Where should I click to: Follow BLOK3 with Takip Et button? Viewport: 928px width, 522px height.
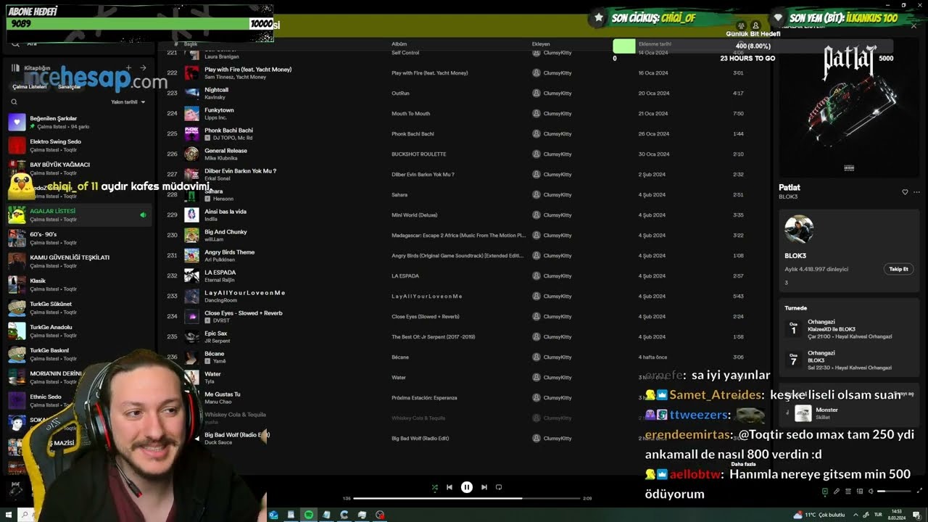[899, 269]
